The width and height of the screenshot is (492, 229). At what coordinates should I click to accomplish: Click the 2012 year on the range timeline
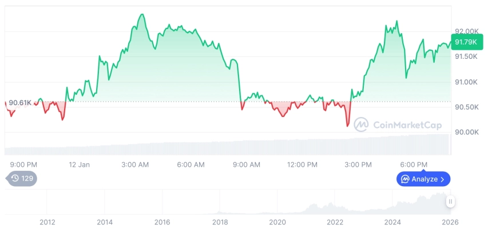(x=47, y=222)
